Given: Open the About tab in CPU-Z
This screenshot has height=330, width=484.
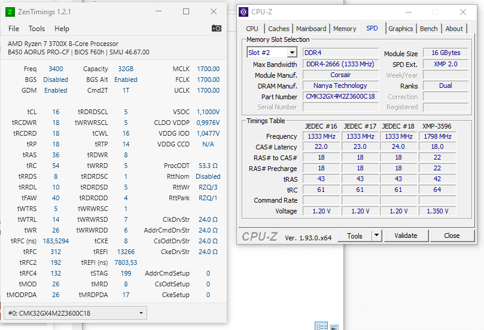Looking at the screenshot, I should click(454, 29).
